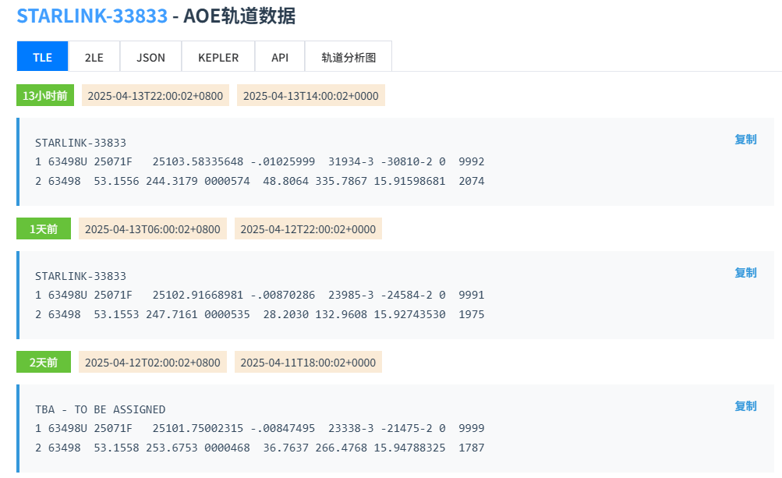Click the 2025-04-12T22:00:02+0000 timestamp label
782x478 pixels.
click(x=308, y=229)
